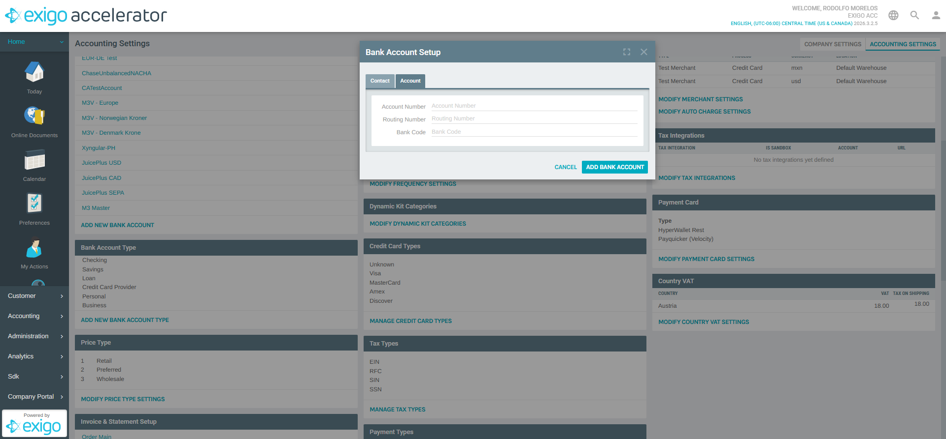Viewport: 946px width, 439px height.
Task: Switch to Company Settings tab
Action: (833, 44)
